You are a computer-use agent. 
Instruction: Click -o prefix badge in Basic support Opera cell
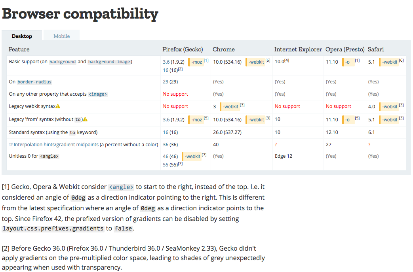pos(348,62)
